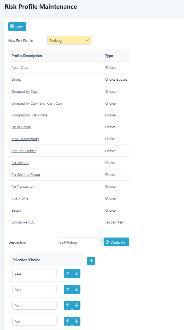The image size is (184, 330).
Task: Select the Per Security Group link
Action: pos(26,175)
